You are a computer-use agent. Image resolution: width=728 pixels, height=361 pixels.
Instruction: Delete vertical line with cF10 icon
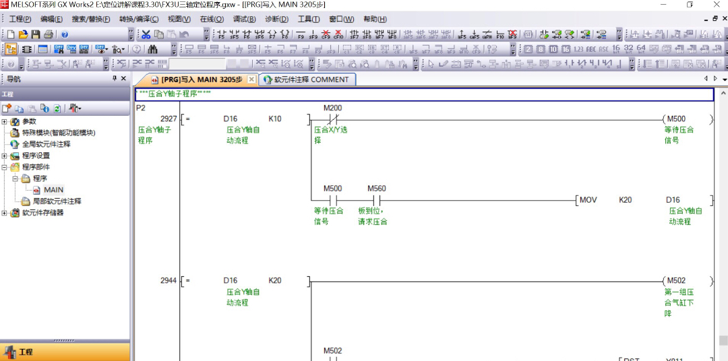pos(338,34)
